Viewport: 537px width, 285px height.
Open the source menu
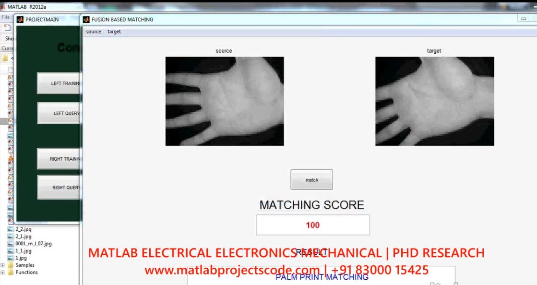[x=94, y=32]
